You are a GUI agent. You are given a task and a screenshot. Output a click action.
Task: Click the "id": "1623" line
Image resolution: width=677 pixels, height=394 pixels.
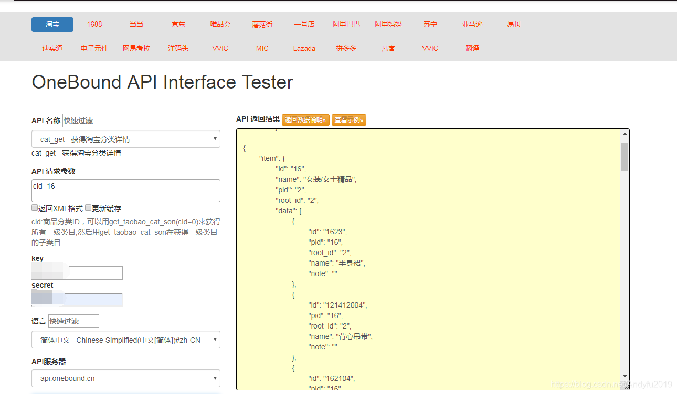pyautogui.click(x=327, y=232)
